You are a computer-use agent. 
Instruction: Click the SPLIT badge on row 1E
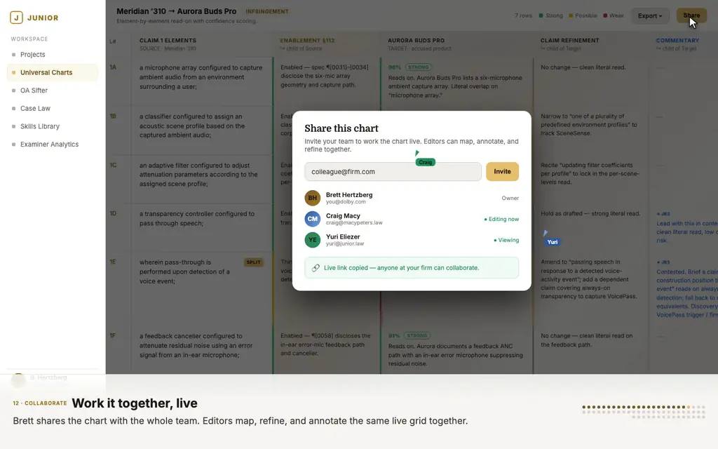pyautogui.click(x=253, y=262)
